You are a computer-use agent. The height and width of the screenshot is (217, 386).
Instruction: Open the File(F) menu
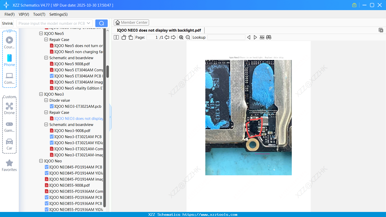(x=10, y=14)
